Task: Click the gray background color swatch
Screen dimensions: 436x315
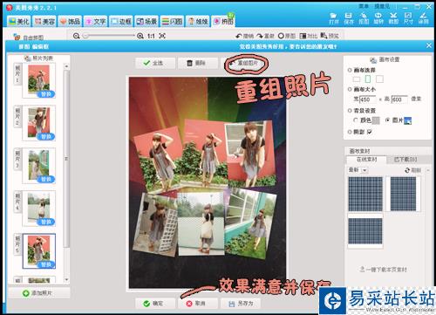Action: (x=376, y=120)
